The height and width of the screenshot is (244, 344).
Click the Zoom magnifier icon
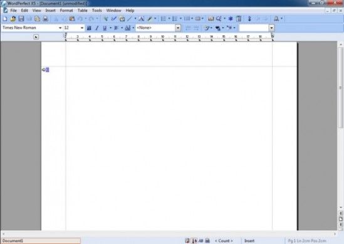[x=219, y=19]
